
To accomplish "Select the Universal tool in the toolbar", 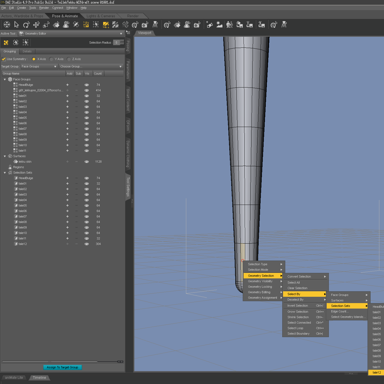I will 7,25.
